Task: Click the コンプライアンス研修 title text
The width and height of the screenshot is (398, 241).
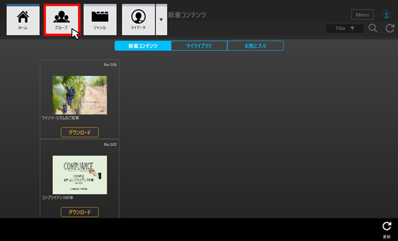Action: 57,197
